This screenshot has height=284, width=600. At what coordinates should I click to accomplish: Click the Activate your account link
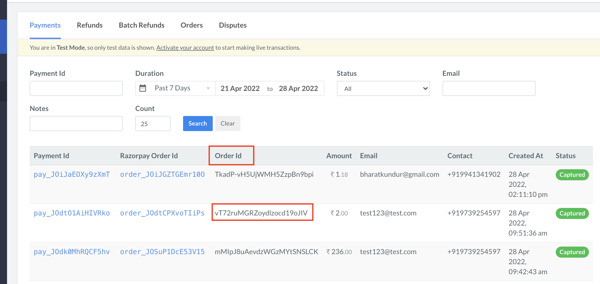pyautogui.click(x=185, y=47)
